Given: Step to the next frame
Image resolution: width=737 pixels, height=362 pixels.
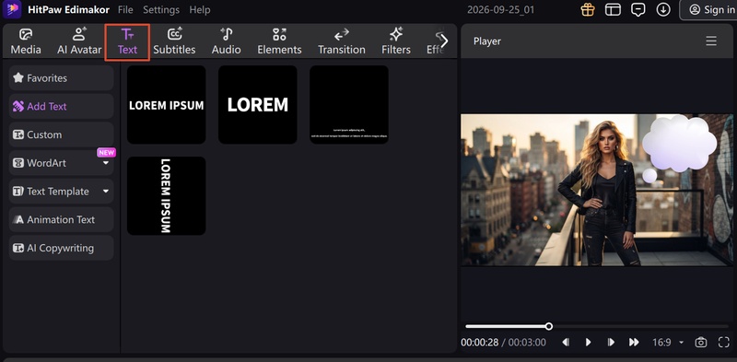Looking at the screenshot, I should tap(611, 343).
